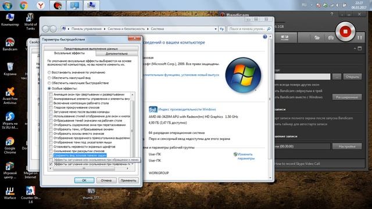Enable Отображать эскизы вместо значков checkbox
Screen dimensions: 372x209
click(51, 134)
